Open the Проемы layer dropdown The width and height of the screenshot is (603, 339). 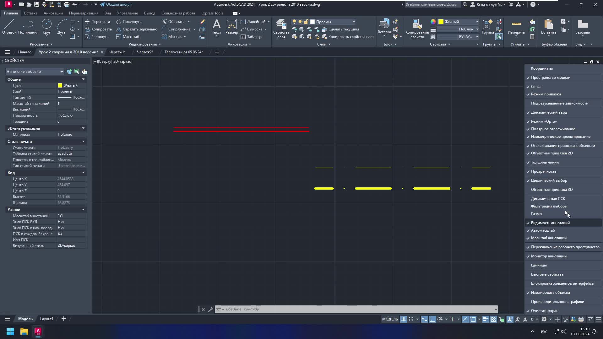pos(354,22)
